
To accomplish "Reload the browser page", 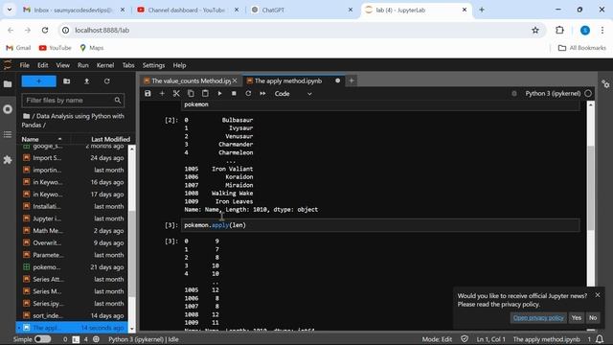I will 45,30.
